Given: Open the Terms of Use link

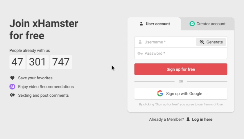Looking at the screenshot, I should click(x=213, y=104).
